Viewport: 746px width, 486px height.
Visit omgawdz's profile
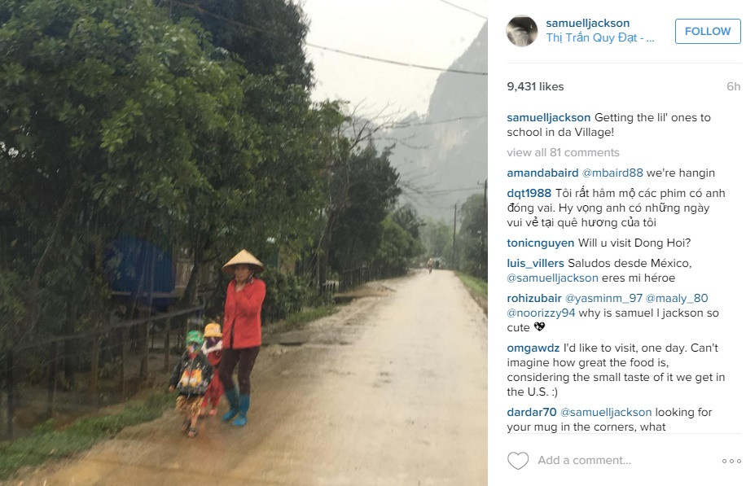click(533, 348)
